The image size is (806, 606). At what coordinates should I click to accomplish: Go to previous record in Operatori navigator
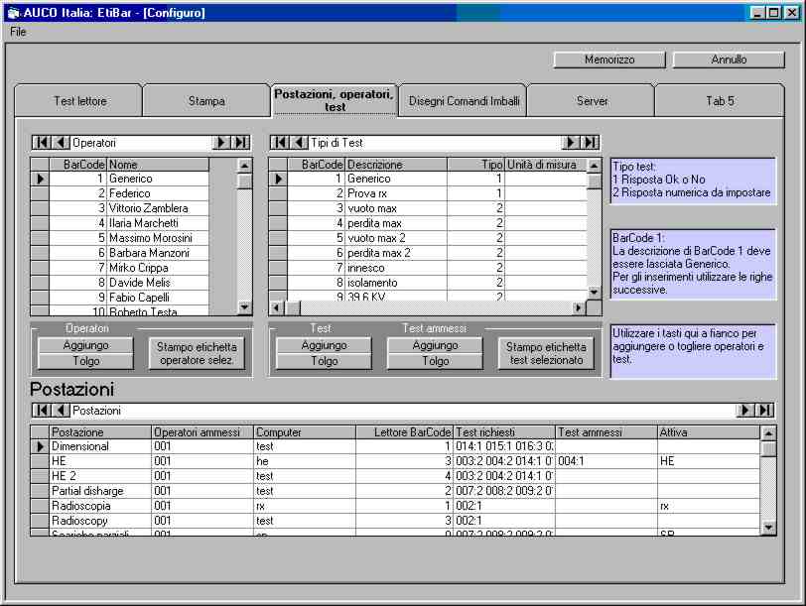[62, 142]
